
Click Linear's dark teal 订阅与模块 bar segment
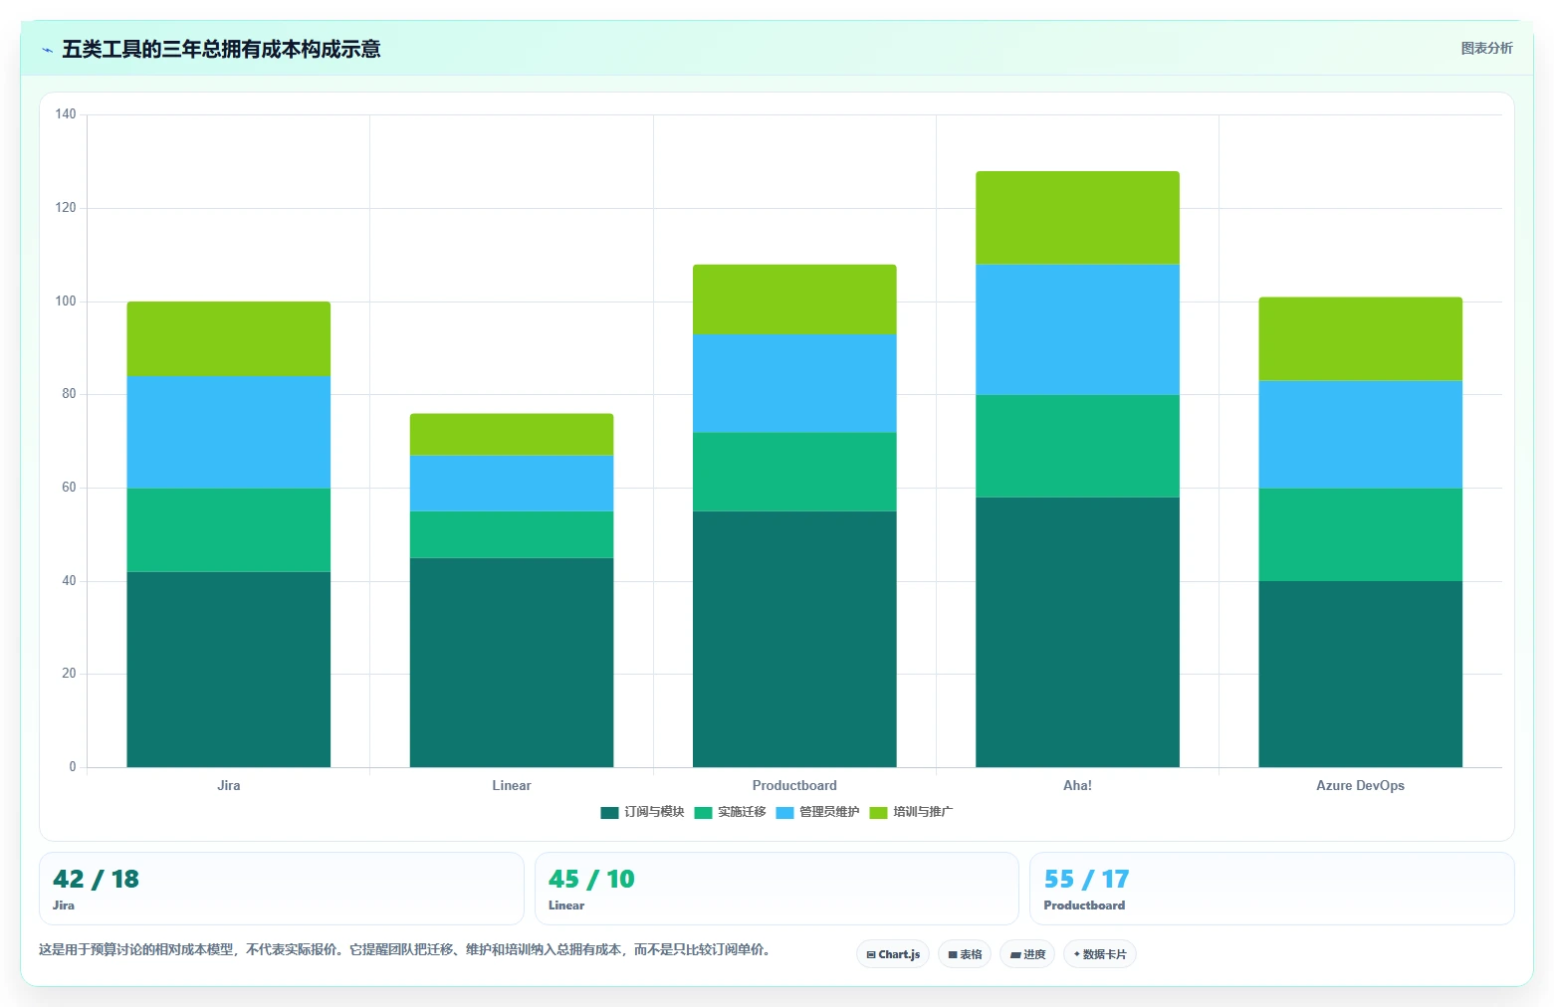click(512, 663)
